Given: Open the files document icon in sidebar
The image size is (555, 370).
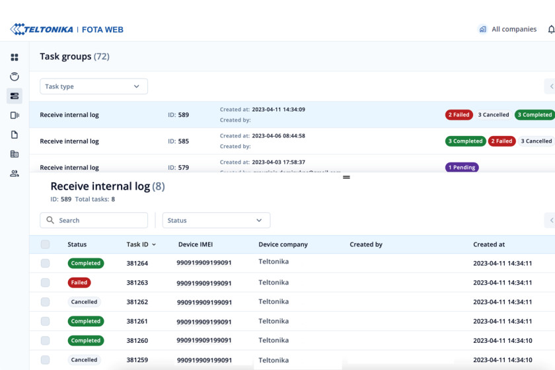Looking at the screenshot, I should pyautogui.click(x=15, y=135).
